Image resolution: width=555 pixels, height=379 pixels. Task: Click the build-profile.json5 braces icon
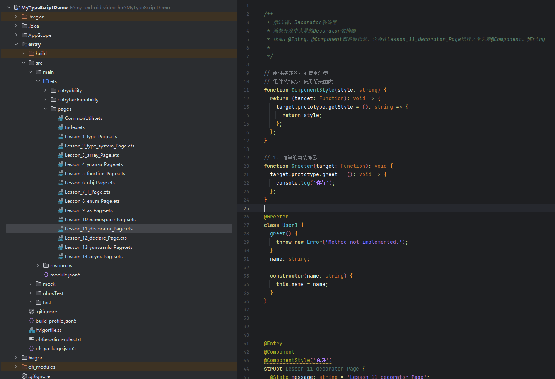(x=31, y=321)
